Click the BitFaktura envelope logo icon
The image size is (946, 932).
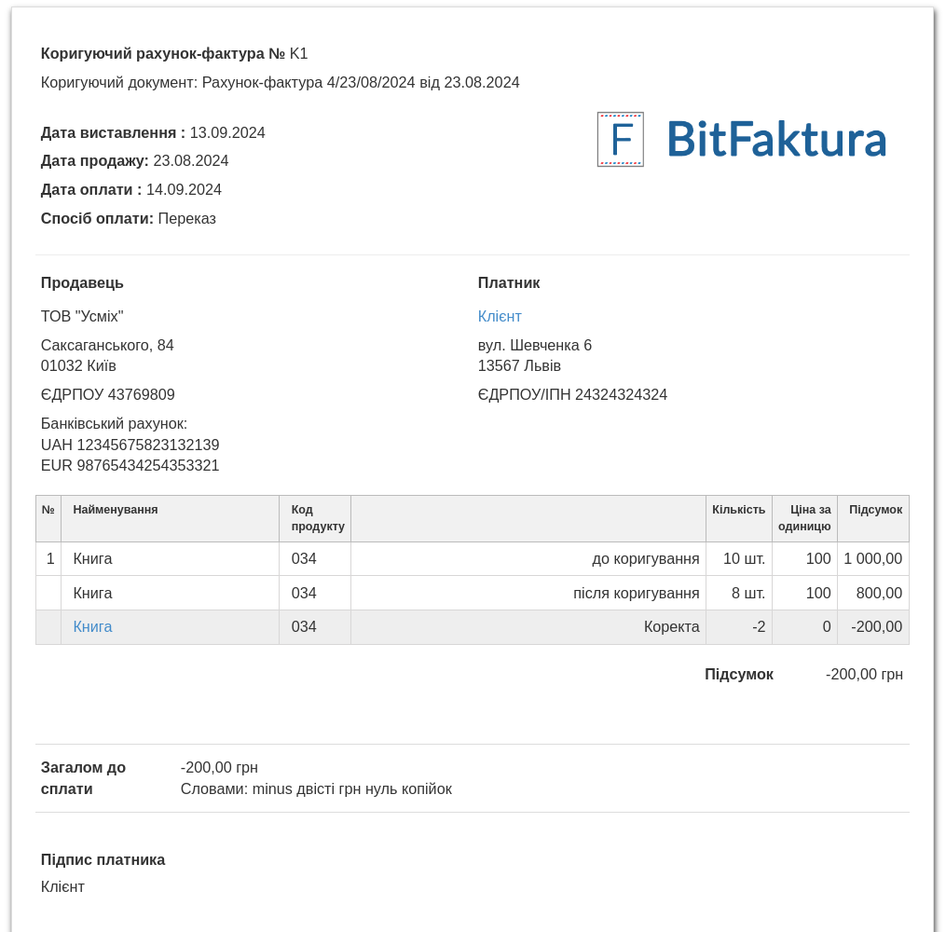[x=620, y=140]
